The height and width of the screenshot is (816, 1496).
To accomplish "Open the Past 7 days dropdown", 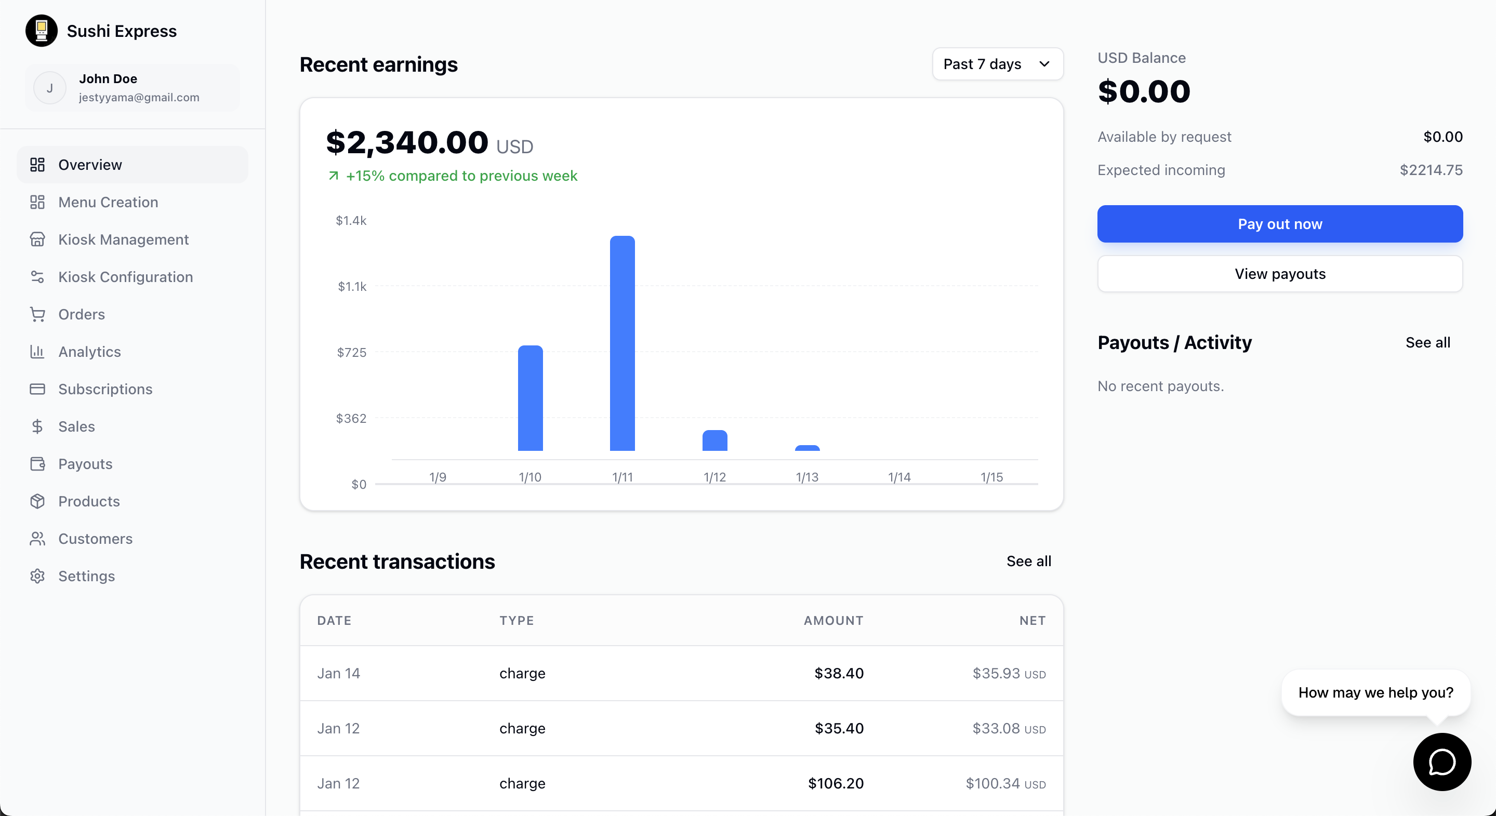I will [997, 64].
